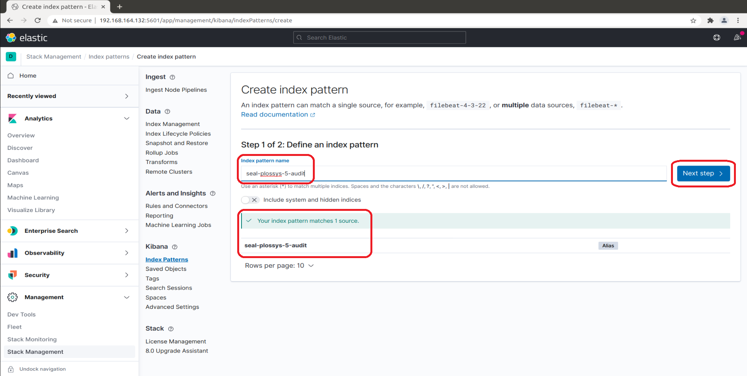
Task: Open the help menu lifebuoy icon
Action: click(x=716, y=38)
